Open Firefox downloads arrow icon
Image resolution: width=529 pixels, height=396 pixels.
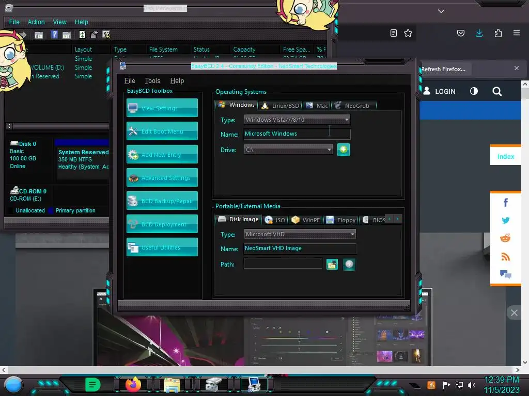pos(479,33)
